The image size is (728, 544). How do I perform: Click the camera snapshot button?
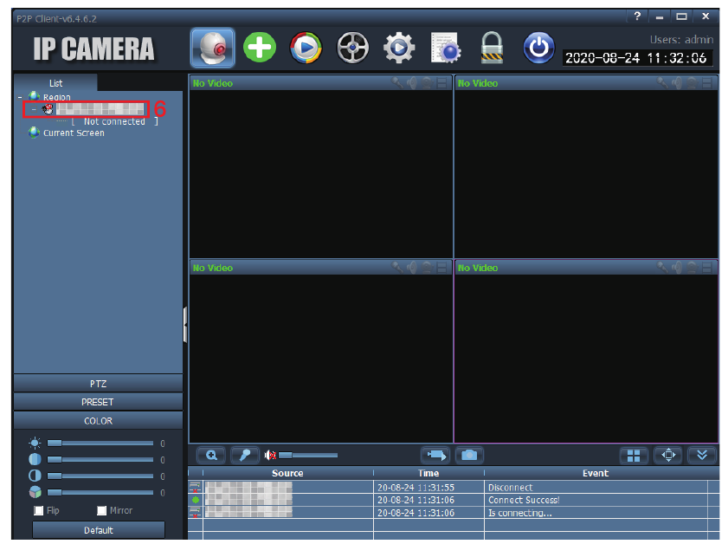(x=469, y=455)
